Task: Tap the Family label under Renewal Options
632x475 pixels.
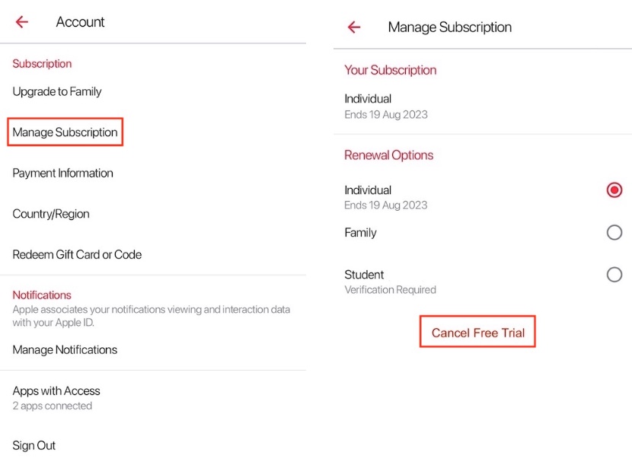Action: 360,233
